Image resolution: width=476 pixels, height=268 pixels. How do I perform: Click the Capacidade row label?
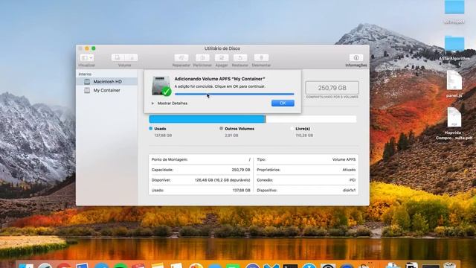(162, 170)
